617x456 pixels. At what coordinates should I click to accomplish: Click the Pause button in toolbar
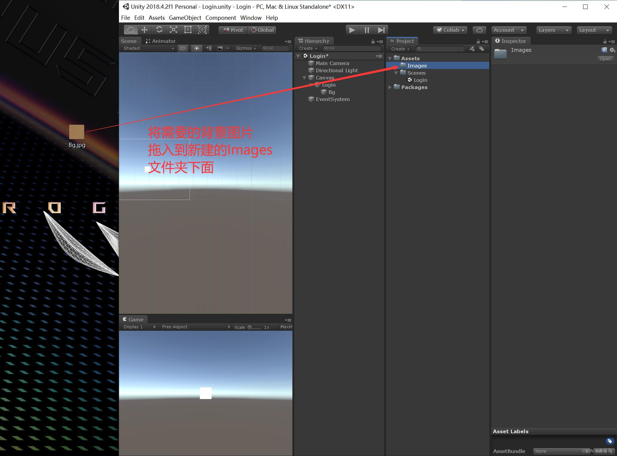(367, 30)
